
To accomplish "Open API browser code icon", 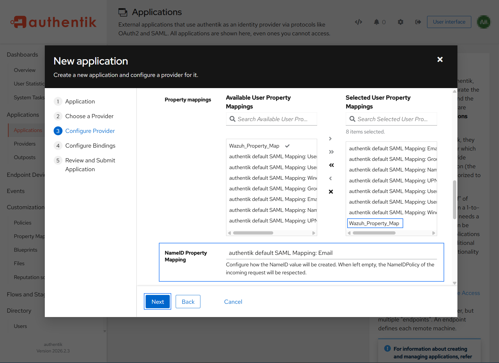I will click(x=358, y=22).
